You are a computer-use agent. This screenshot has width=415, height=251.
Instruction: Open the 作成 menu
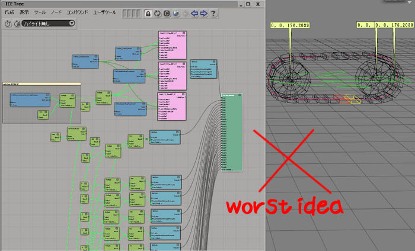(x=9, y=12)
